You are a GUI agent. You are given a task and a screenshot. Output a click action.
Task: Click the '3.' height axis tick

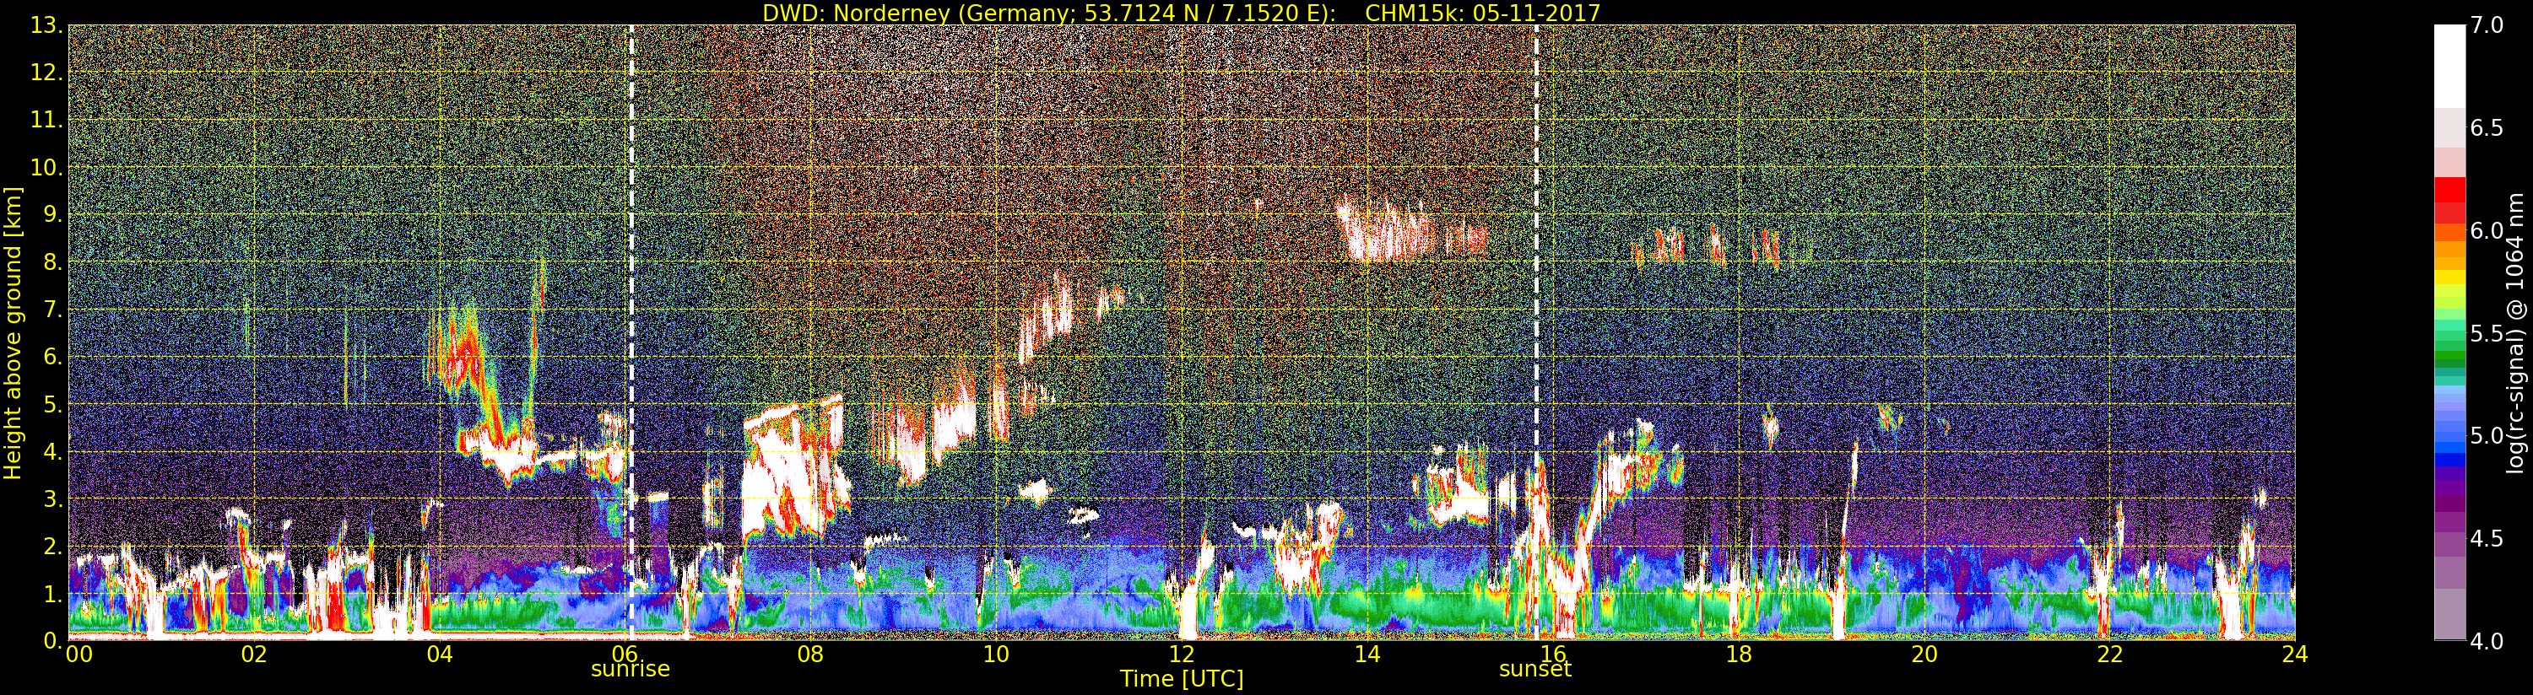(52, 498)
